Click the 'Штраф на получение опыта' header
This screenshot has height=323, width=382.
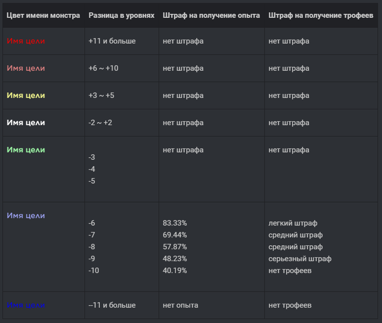point(211,15)
